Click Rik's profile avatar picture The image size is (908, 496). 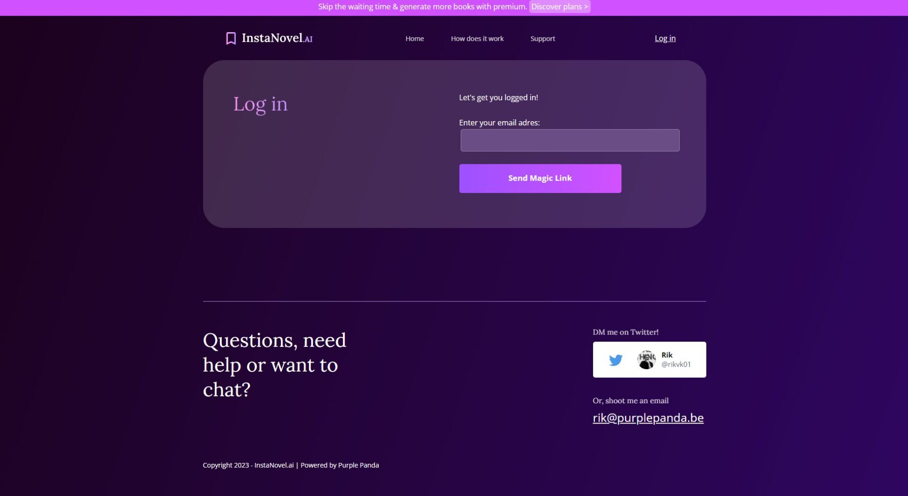coord(646,360)
